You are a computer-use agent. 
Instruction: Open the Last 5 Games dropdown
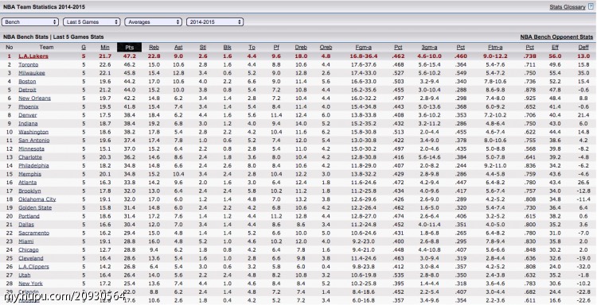(92, 22)
